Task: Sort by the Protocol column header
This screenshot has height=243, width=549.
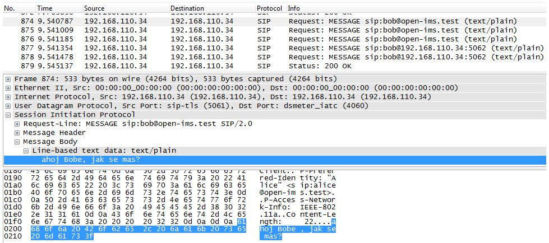Action: coord(270,8)
